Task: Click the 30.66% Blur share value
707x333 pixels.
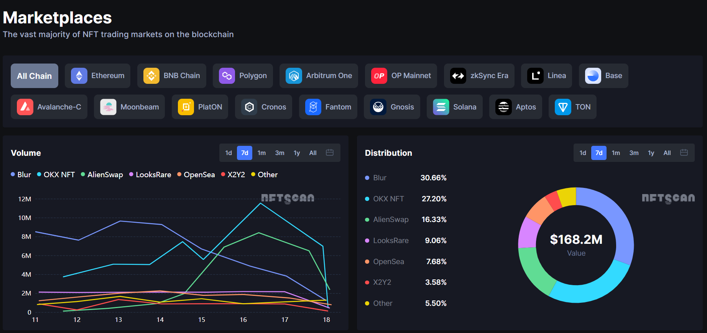Action: [434, 178]
